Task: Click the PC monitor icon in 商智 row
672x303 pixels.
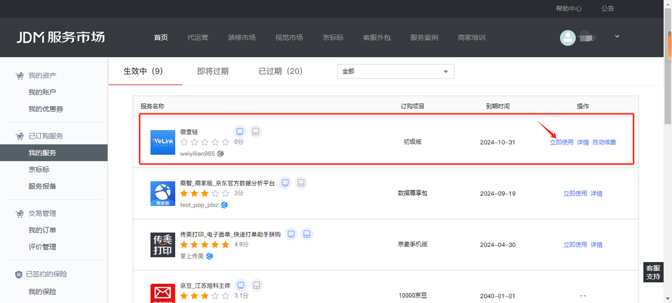Action: tap(285, 183)
